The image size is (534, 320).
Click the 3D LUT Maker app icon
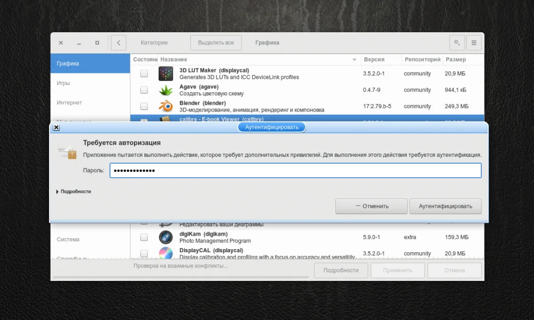click(166, 73)
